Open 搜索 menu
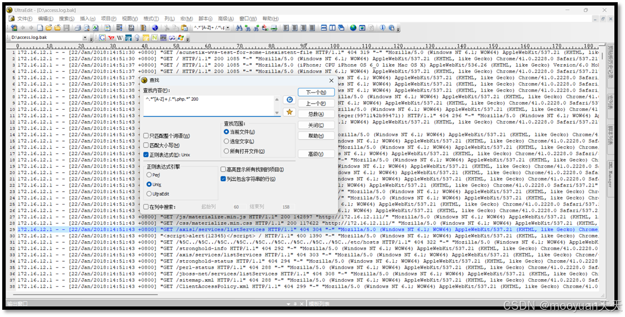625x317 pixels. pos(66,19)
